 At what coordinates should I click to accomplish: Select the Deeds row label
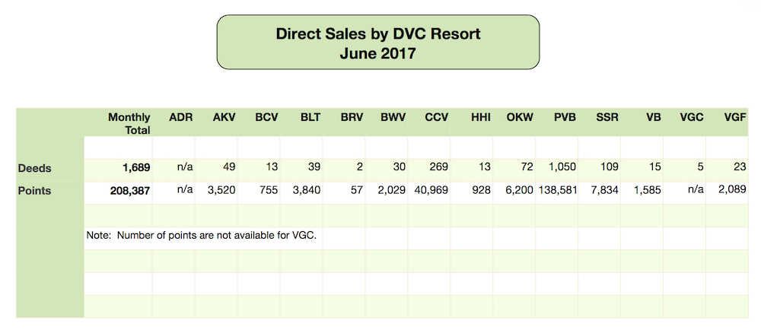pyautogui.click(x=34, y=168)
